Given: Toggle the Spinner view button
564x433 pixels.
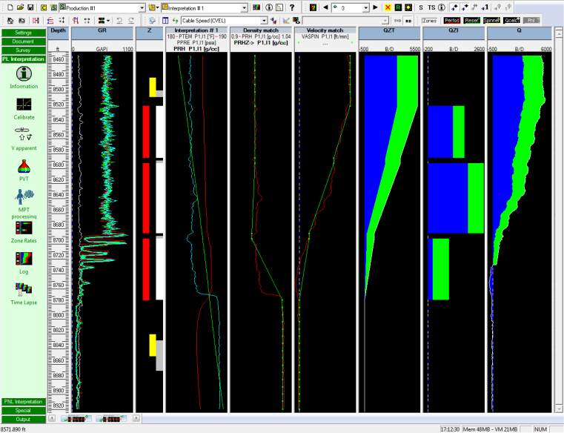Looking at the screenshot, I should [x=491, y=21].
